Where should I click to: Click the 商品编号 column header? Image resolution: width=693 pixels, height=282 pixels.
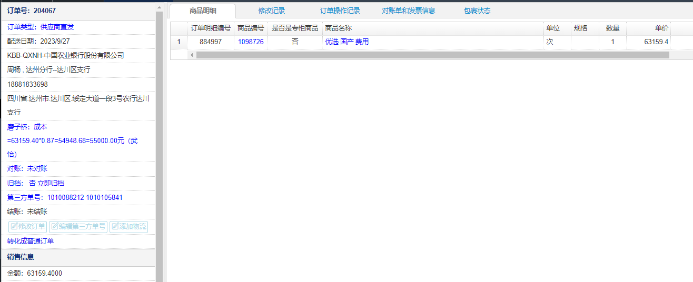[251, 28]
